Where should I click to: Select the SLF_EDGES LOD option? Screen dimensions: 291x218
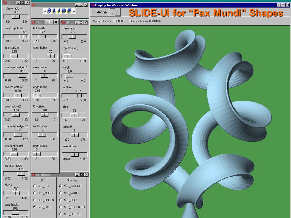pos(35,200)
